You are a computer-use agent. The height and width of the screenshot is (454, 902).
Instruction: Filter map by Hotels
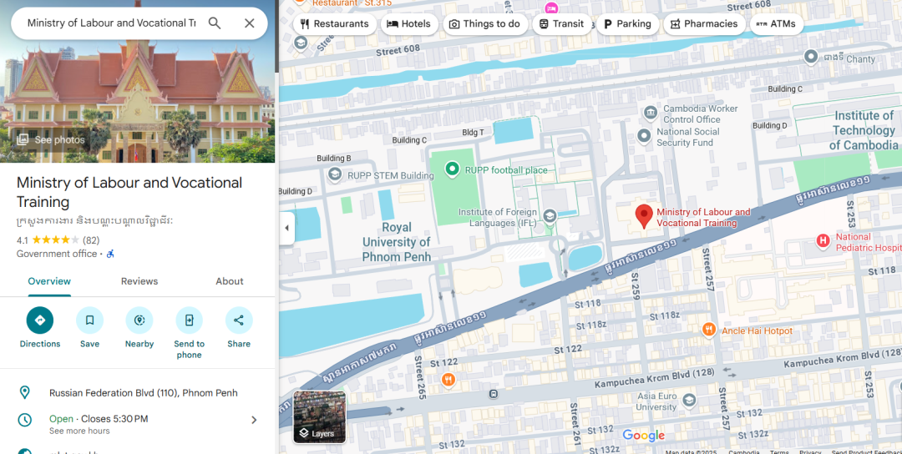(x=409, y=23)
